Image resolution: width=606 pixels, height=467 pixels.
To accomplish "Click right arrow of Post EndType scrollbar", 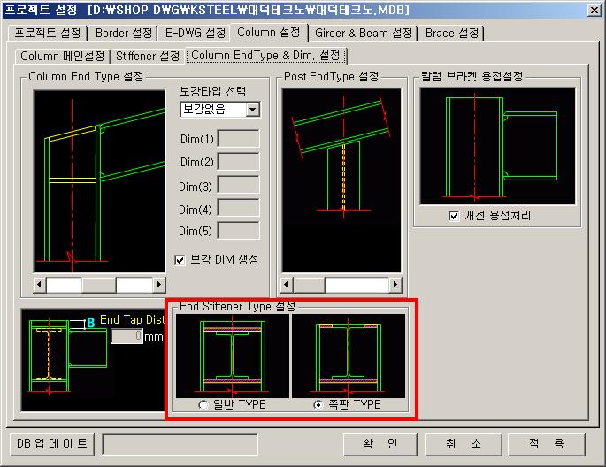I will click(395, 285).
